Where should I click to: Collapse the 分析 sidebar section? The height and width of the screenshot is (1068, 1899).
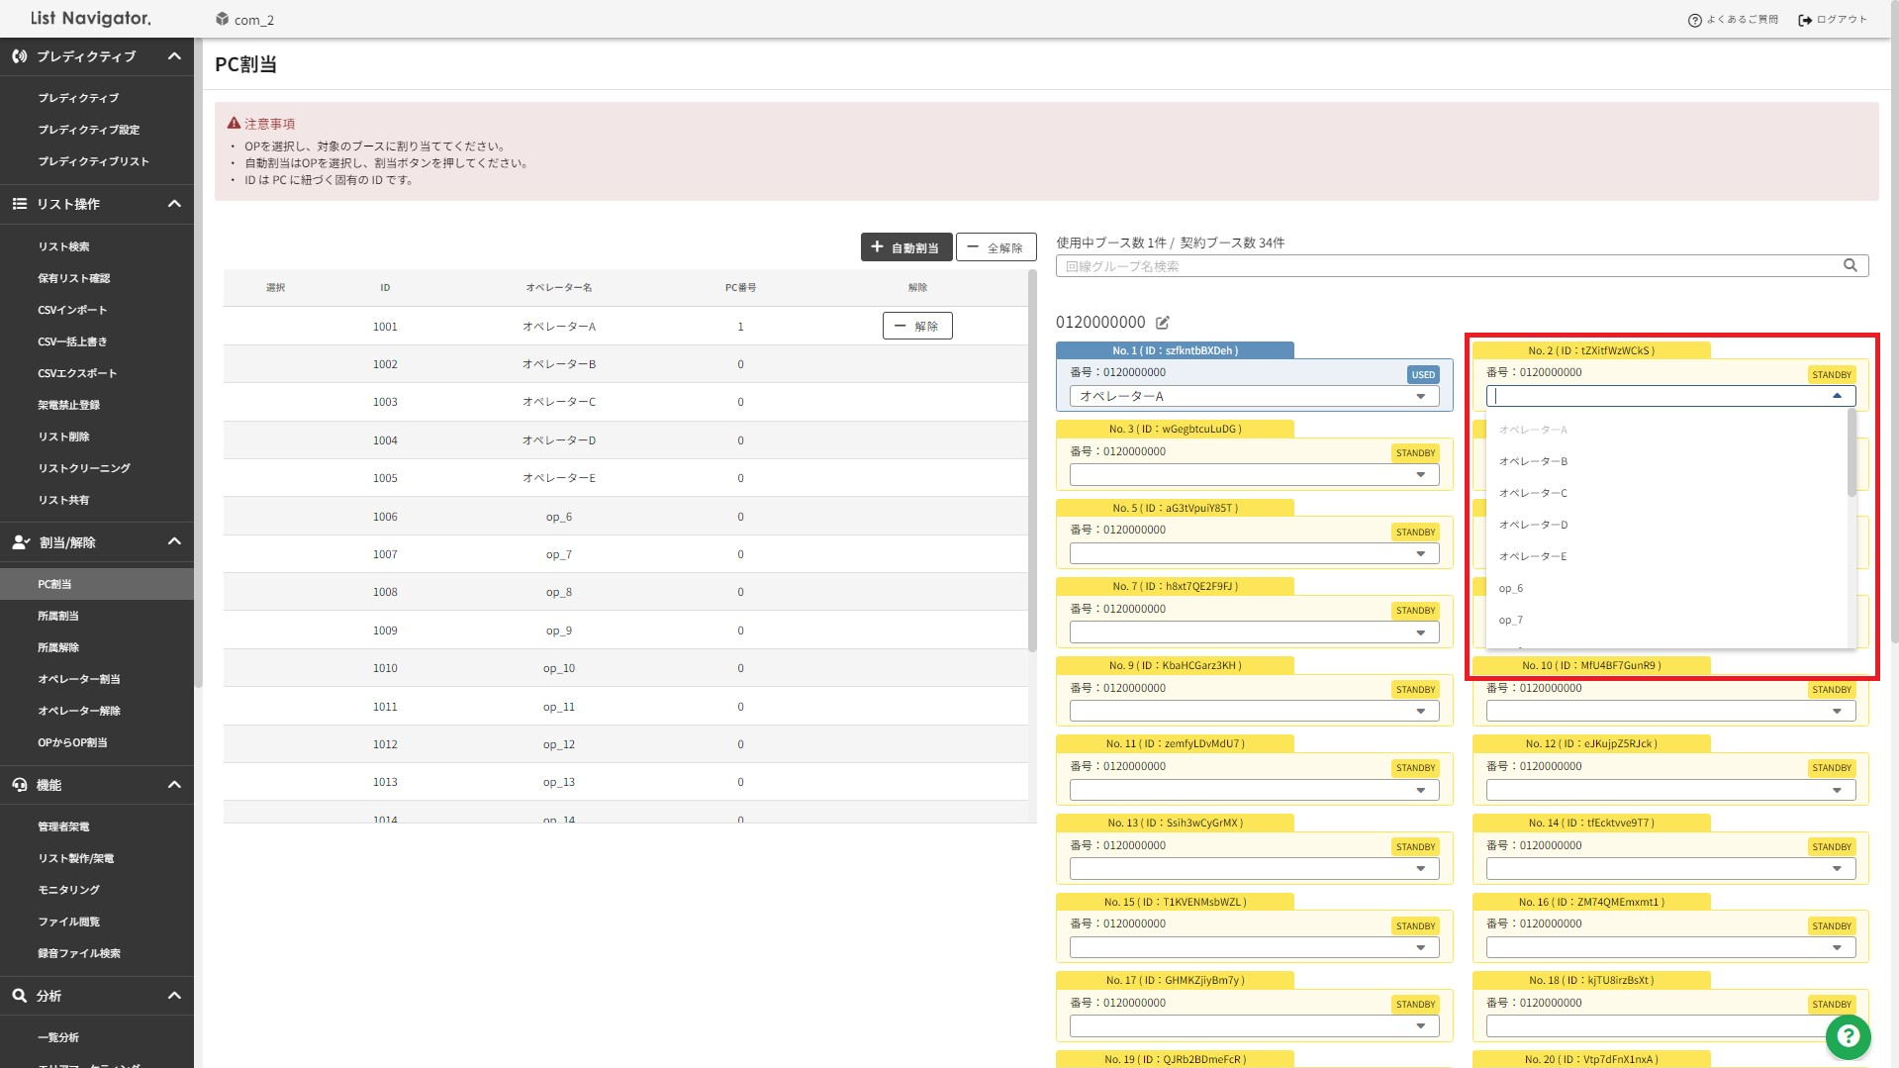[174, 996]
